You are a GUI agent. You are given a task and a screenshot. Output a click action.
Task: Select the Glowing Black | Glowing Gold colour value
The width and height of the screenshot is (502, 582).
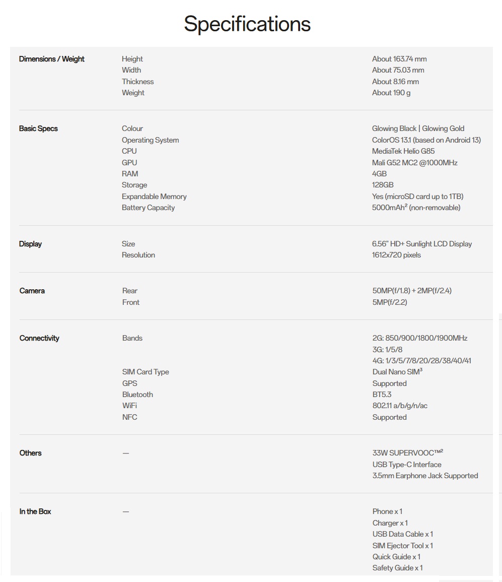(418, 128)
